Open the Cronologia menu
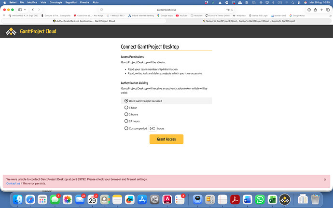This screenshot has width=333, height=208. click(x=55, y=2)
